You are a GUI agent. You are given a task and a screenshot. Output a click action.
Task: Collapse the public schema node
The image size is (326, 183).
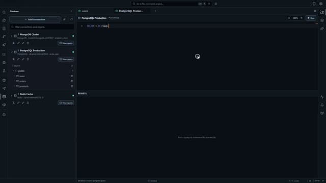click(14, 71)
